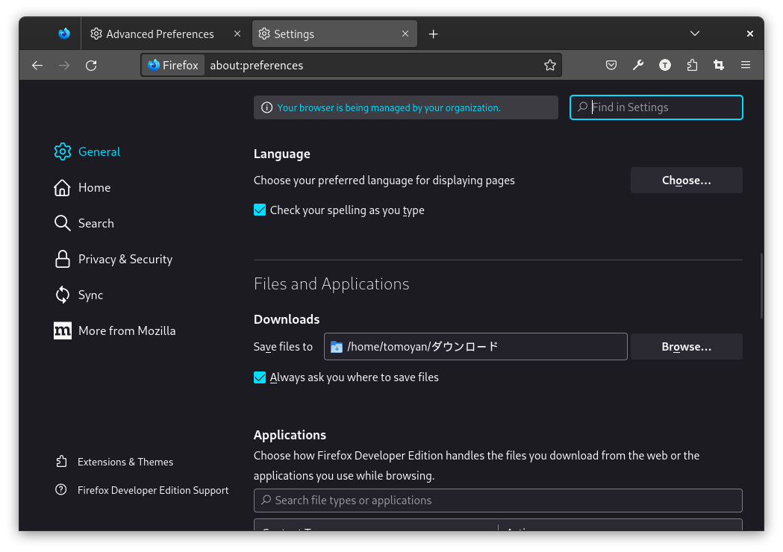
Task: Open the hamburger application menu
Action: (x=746, y=65)
